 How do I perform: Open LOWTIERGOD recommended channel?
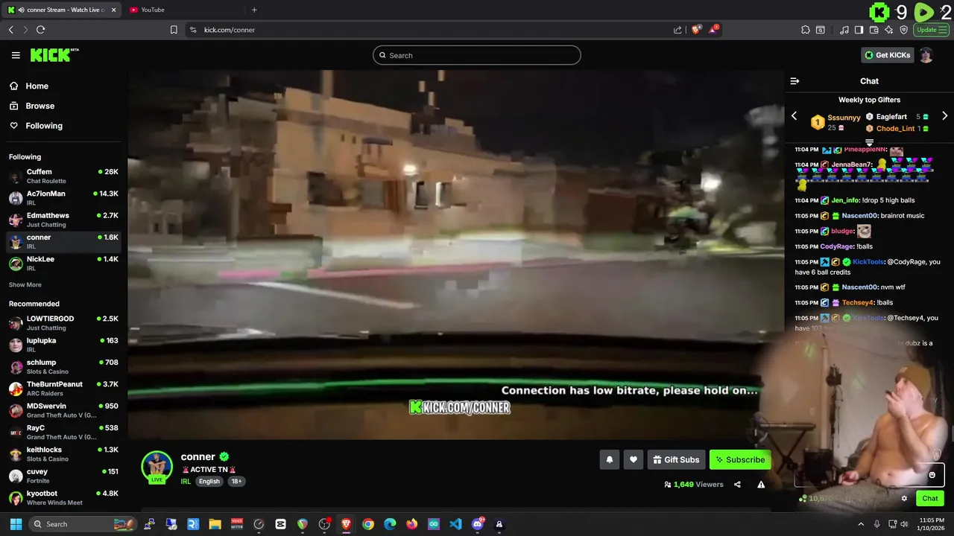pyautogui.click(x=63, y=323)
